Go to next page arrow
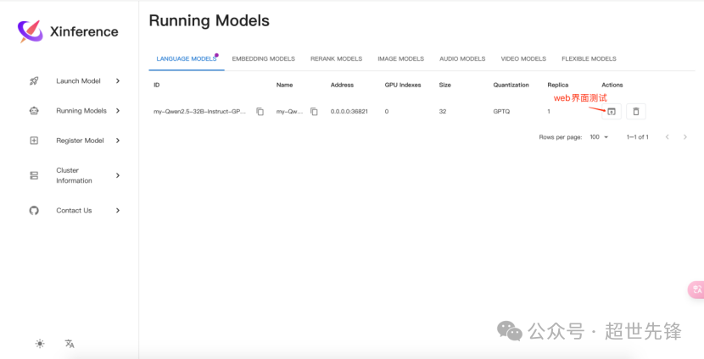Screen dimensions: 704x359 (685, 137)
